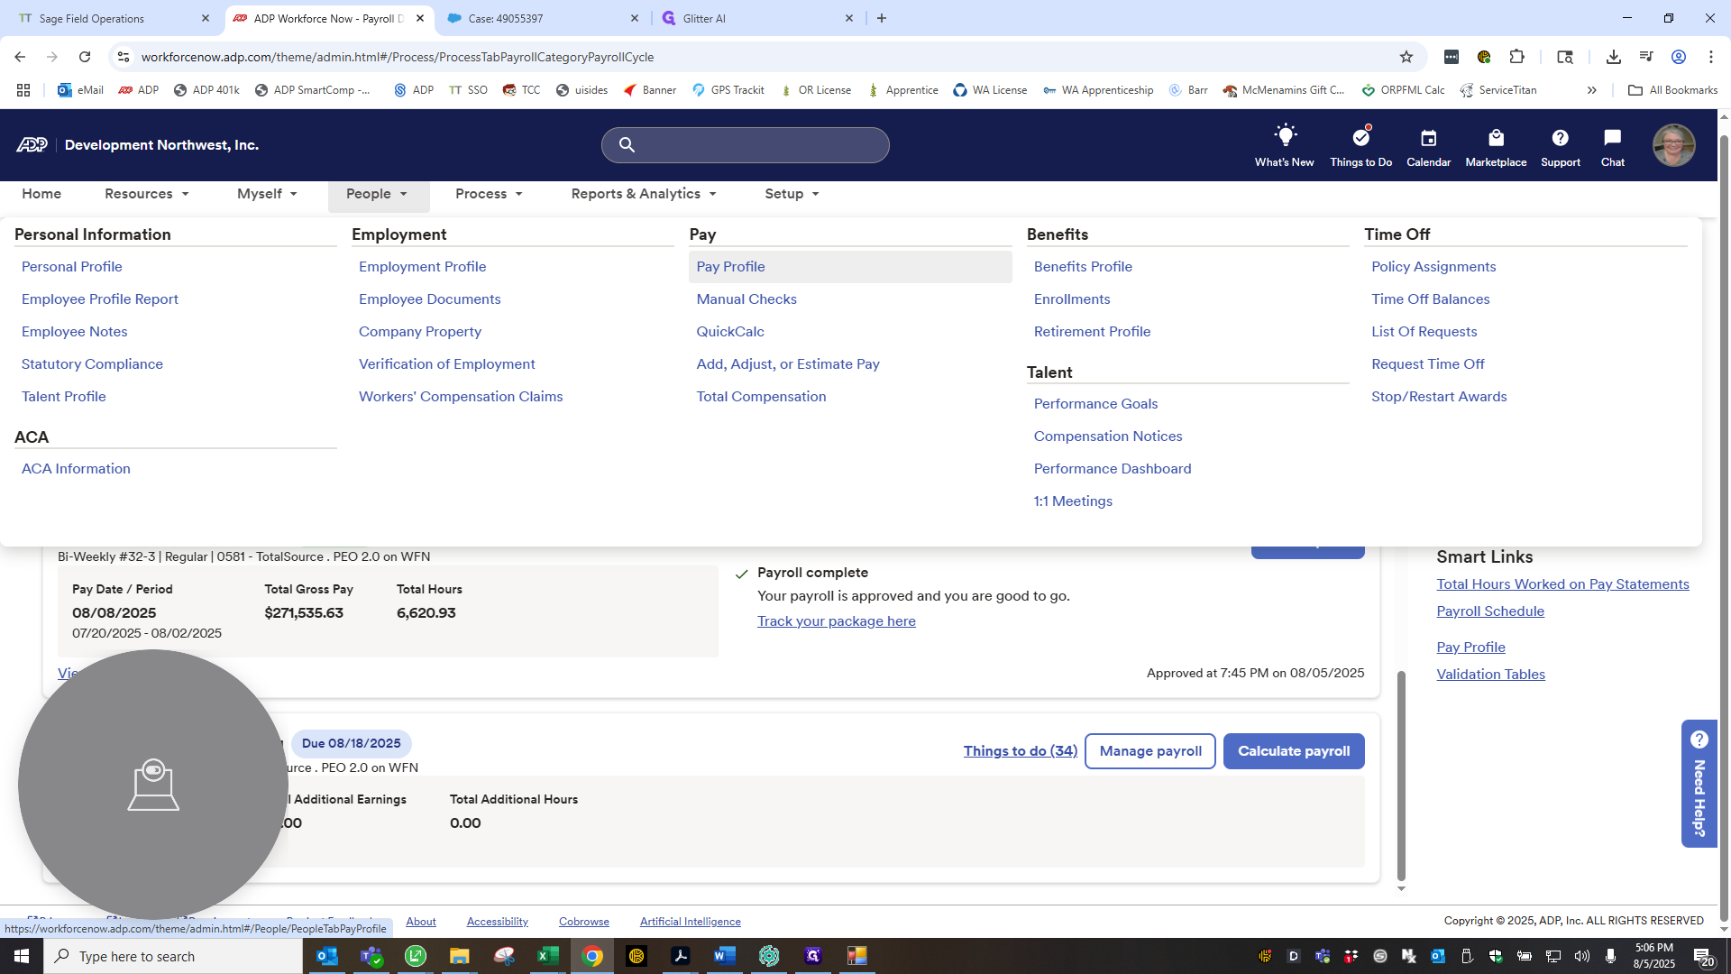Open Windows Start menu
1731x974 pixels.
22,956
